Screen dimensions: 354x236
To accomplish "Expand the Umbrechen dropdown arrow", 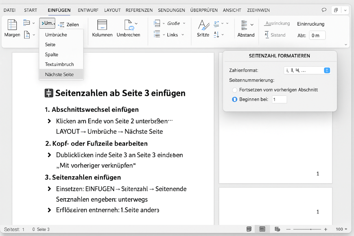I will point(136,23).
